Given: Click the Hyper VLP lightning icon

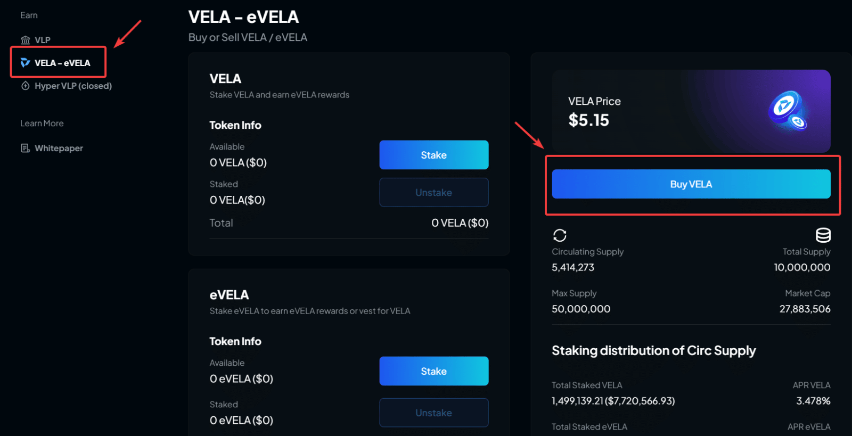Looking at the screenshot, I should click(x=25, y=86).
